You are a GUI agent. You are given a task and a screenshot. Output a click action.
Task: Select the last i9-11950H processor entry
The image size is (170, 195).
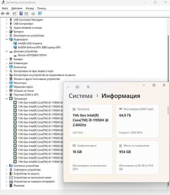point(40,162)
